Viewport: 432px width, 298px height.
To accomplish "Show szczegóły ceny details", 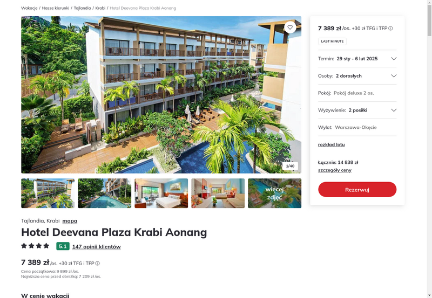I will point(334,170).
